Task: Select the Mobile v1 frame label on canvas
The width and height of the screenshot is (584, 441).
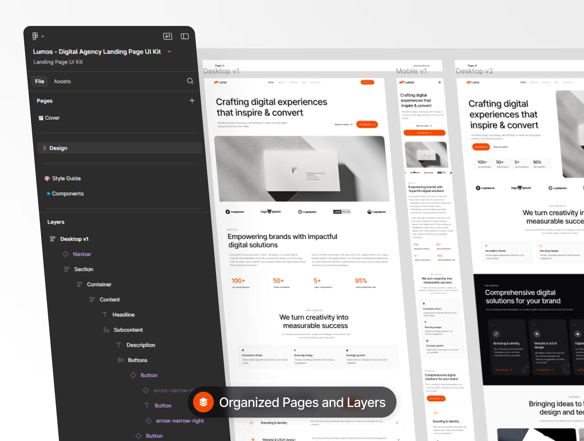Action: point(411,71)
